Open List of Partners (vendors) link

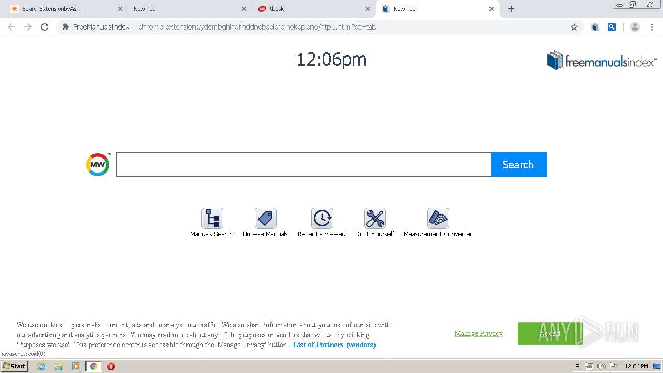335,345
